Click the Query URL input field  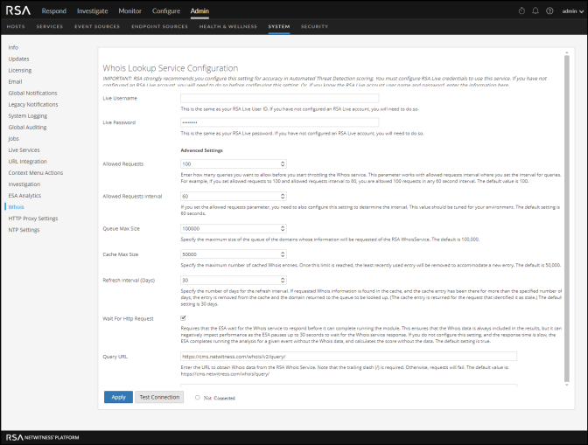(349, 357)
